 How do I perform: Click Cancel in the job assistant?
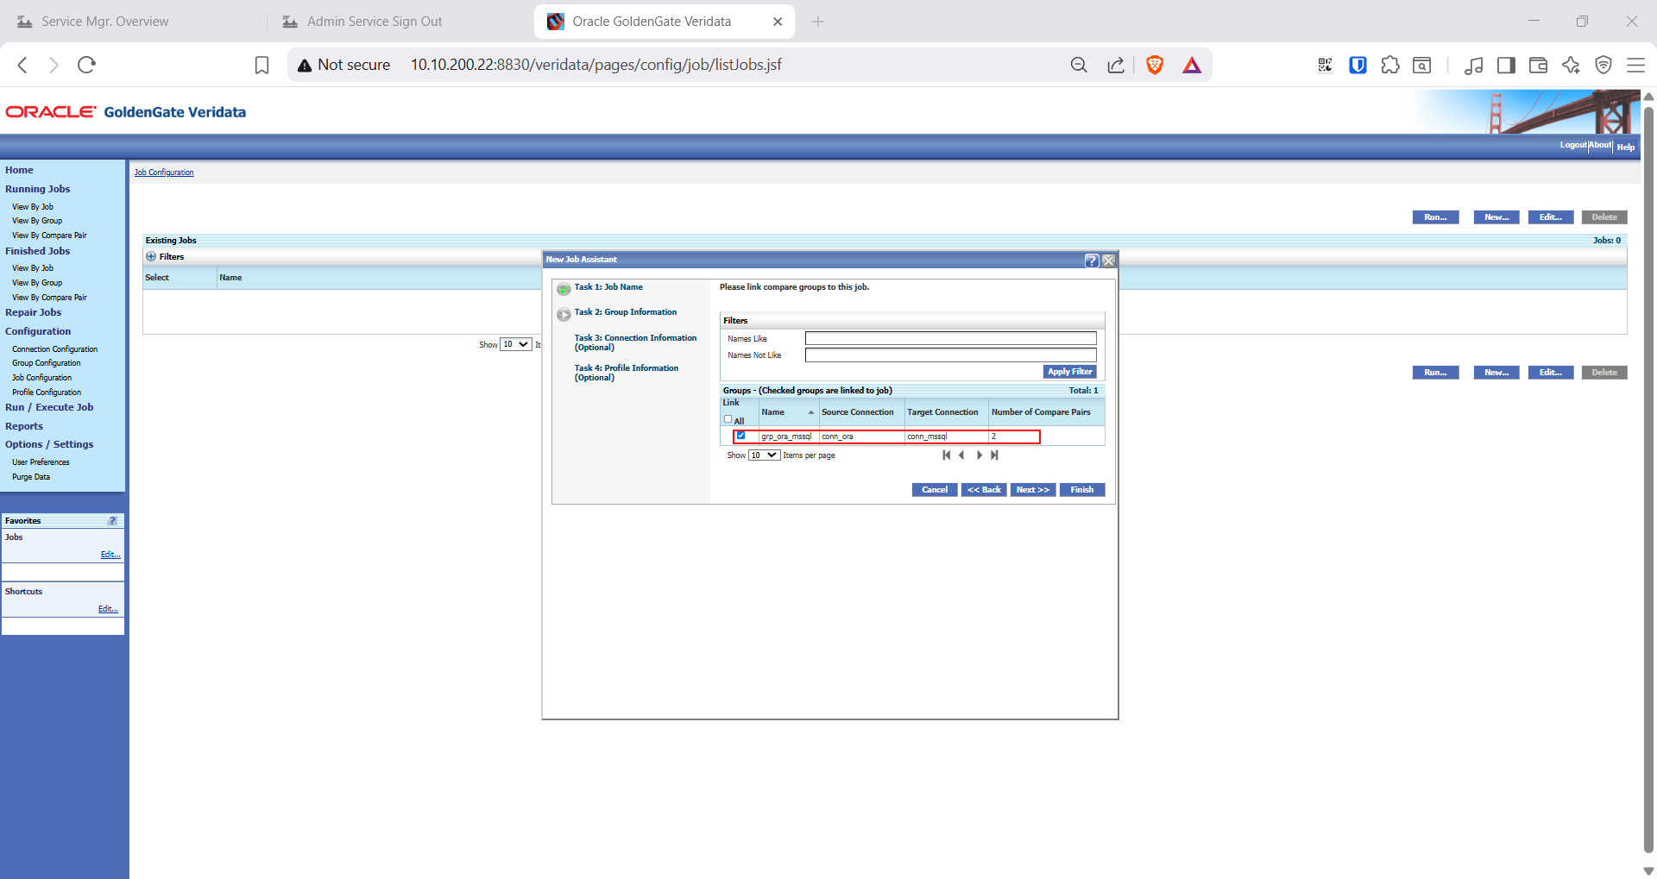935,490
